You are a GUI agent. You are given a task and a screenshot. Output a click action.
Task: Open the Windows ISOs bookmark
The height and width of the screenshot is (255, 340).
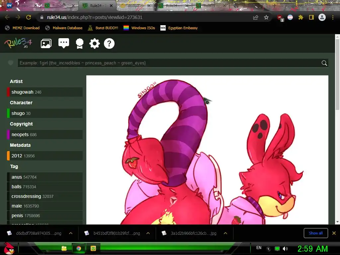139,28
